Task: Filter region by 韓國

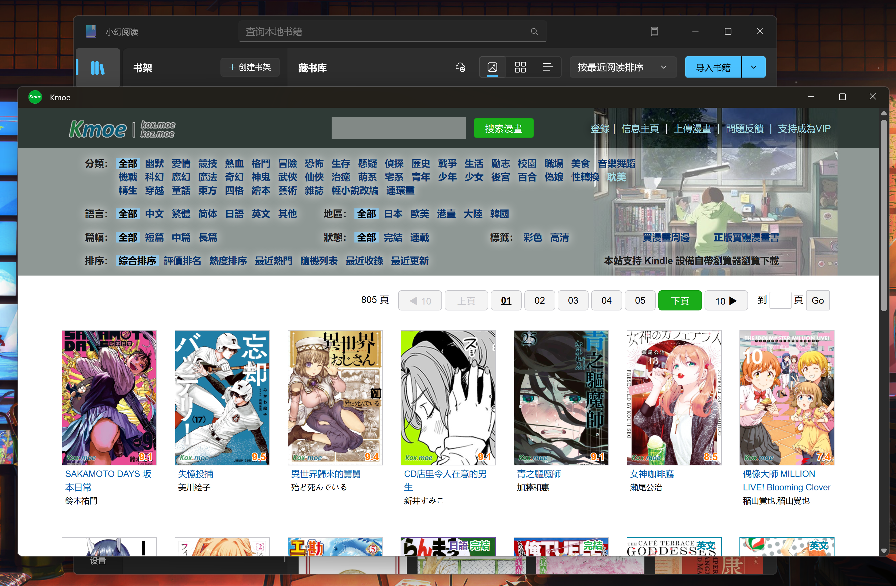Action: [499, 214]
